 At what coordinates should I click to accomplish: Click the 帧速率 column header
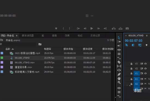[47, 49]
